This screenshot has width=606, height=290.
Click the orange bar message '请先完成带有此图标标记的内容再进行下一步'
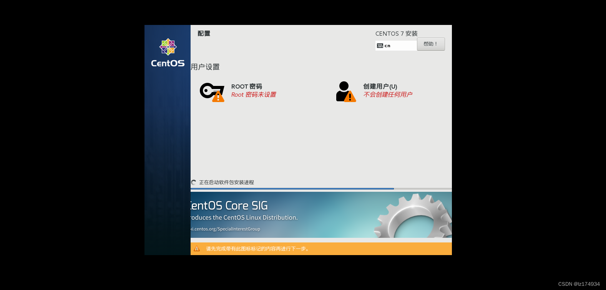(257, 249)
